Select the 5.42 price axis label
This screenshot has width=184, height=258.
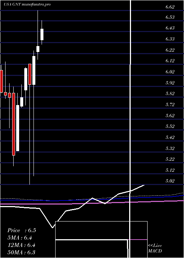click(170, 137)
